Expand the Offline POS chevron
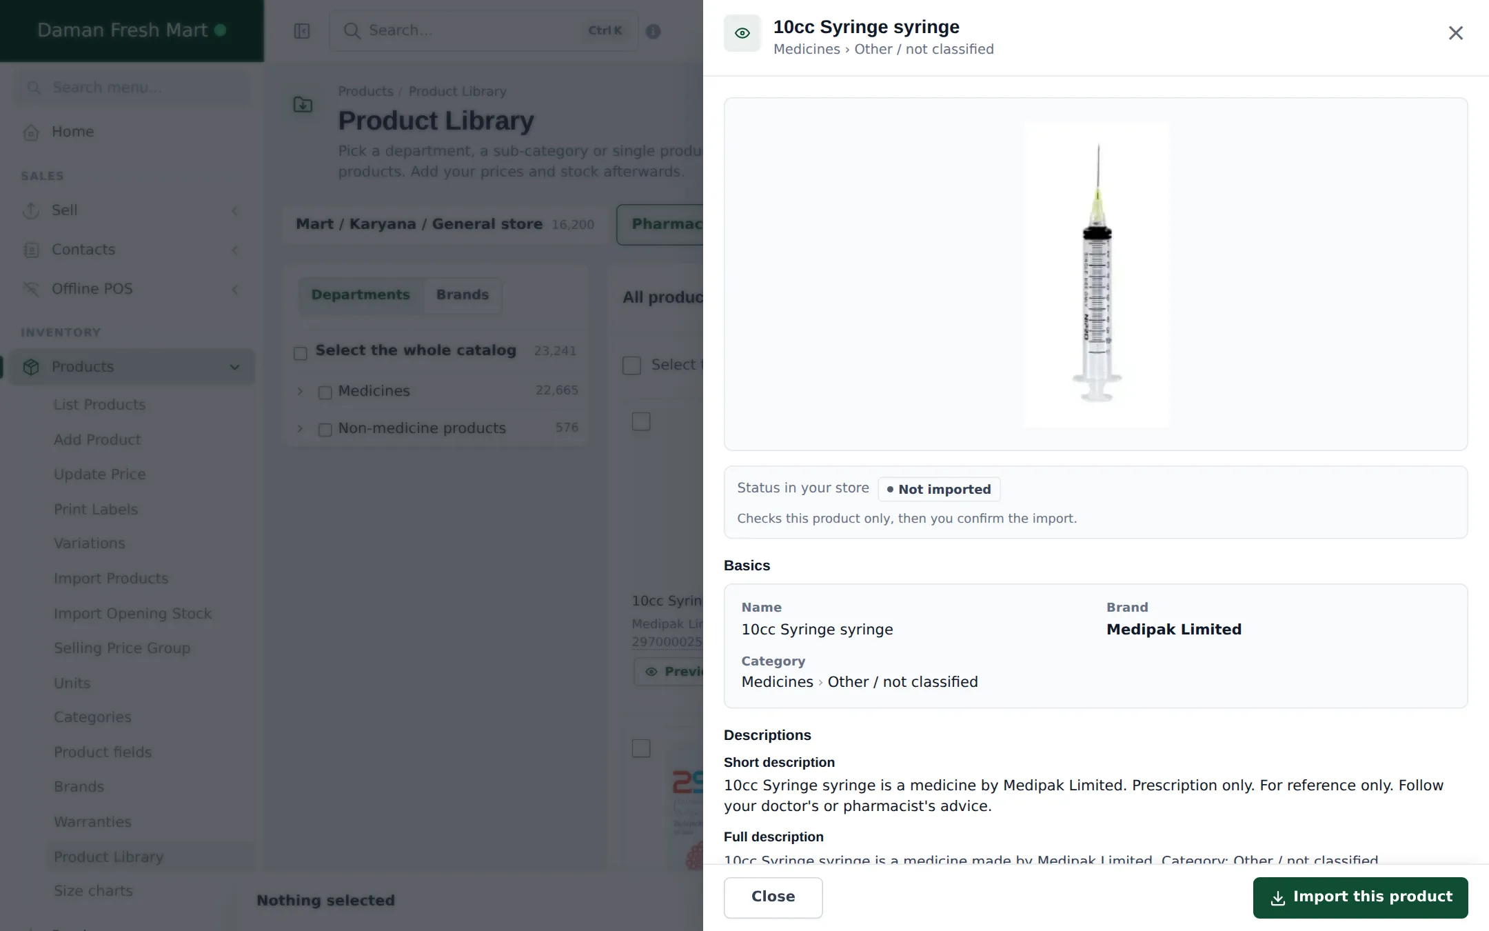This screenshot has width=1489, height=931. pyautogui.click(x=235, y=290)
